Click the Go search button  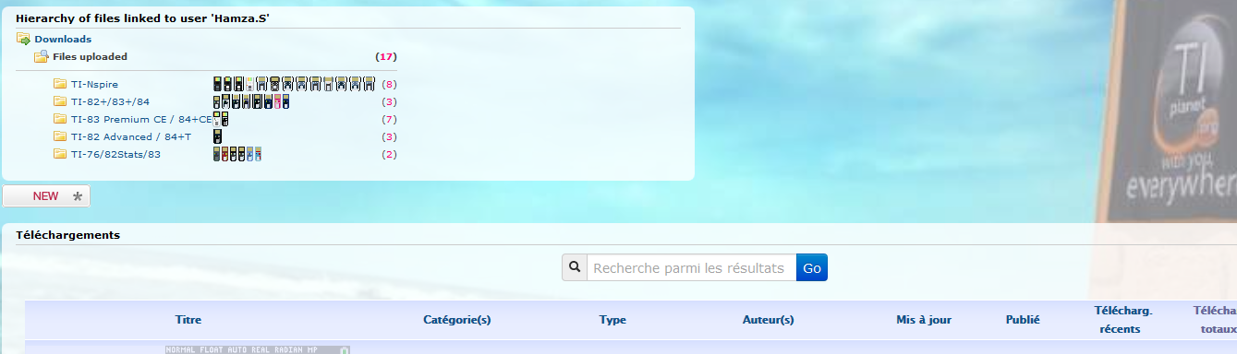(812, 267)
